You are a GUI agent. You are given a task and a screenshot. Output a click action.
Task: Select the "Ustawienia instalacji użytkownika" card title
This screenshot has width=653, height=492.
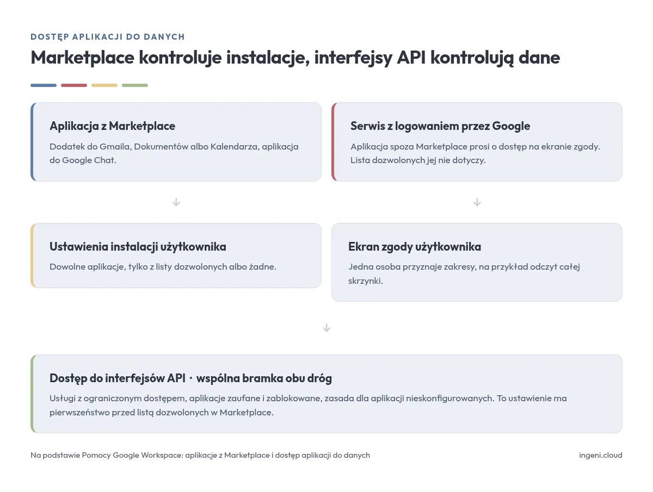click(x=138, y=247)
